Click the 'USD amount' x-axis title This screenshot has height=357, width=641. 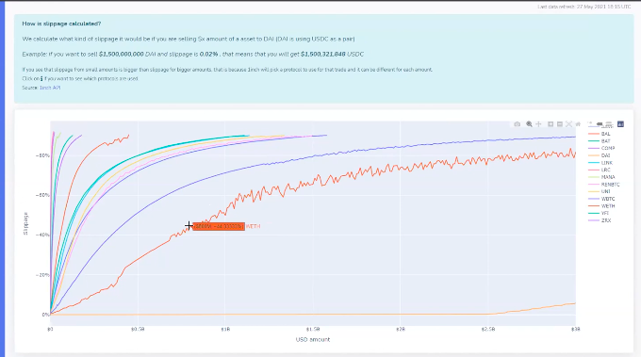point(313,339)
